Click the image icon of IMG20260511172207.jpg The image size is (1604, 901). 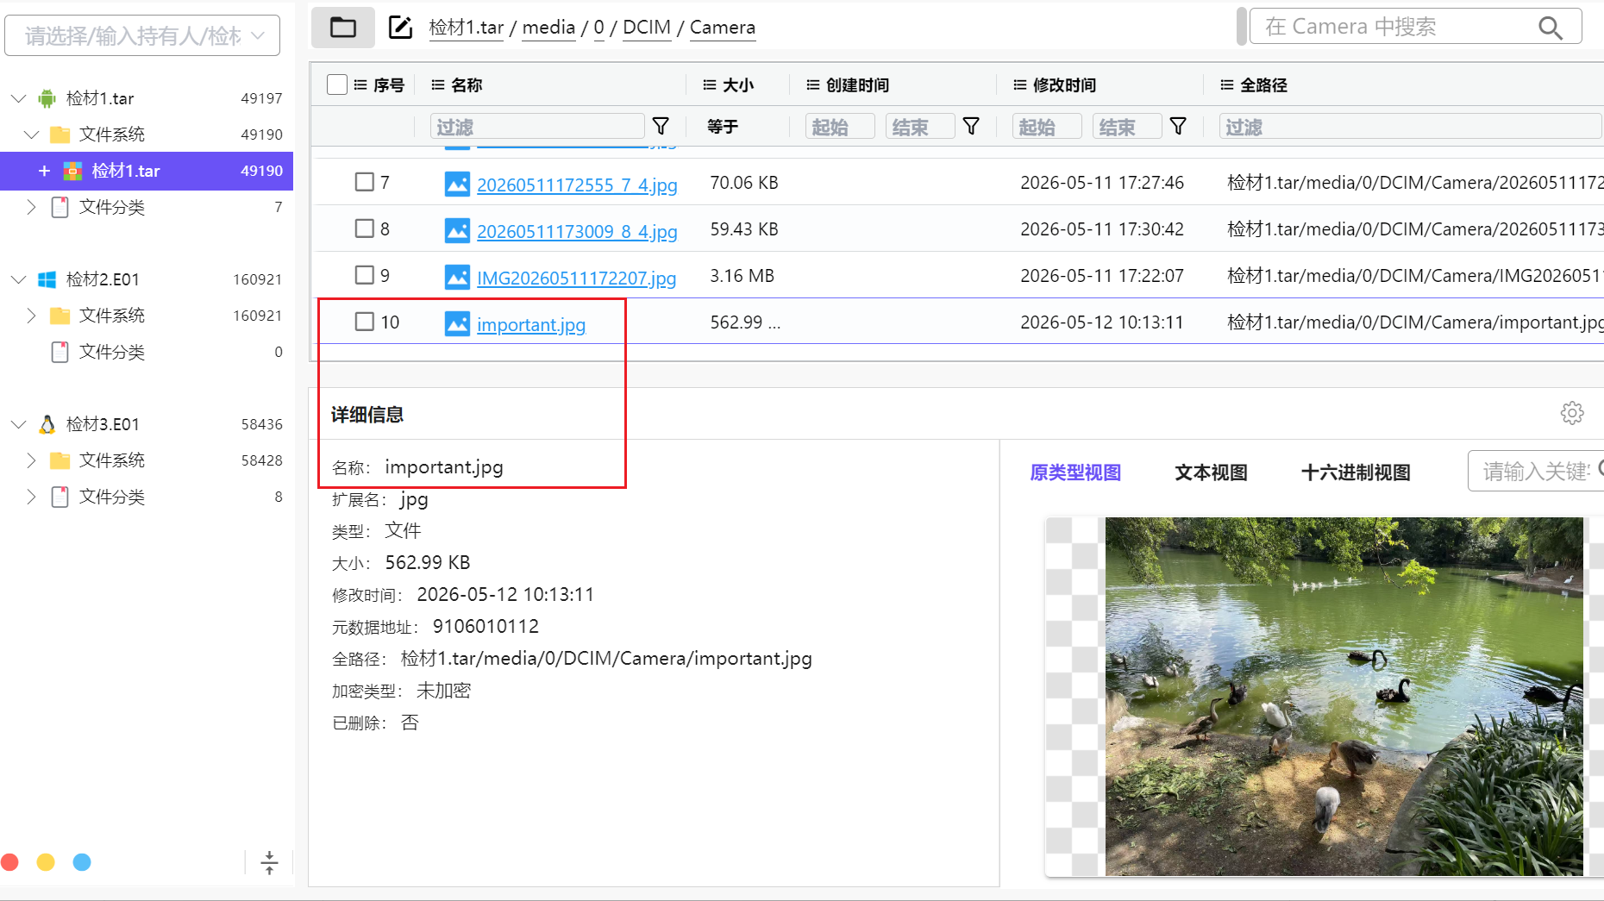pyautogui.click(x=457, y=277)
